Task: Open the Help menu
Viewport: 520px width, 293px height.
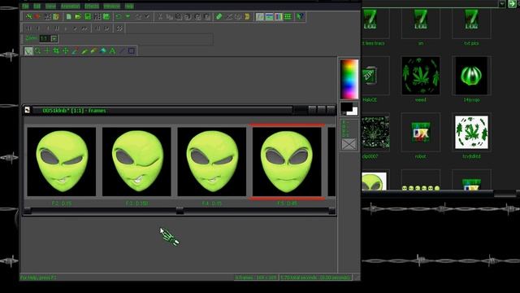Action: coord(129,6)
